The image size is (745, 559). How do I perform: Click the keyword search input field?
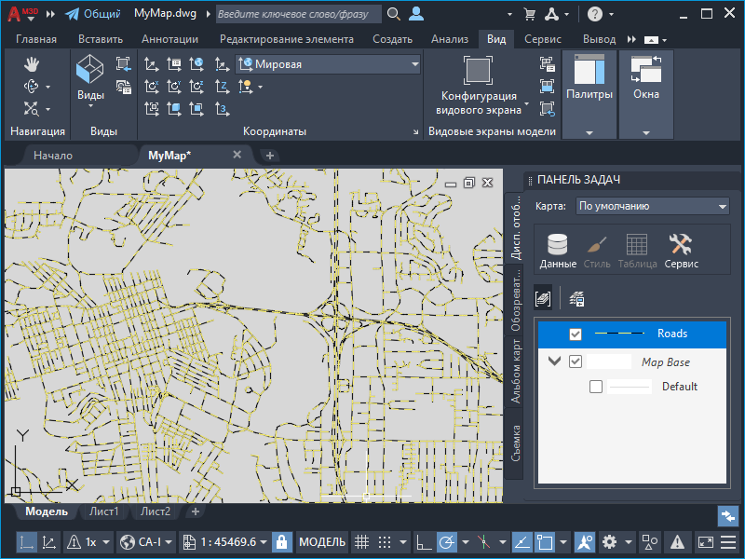[298, 14]
